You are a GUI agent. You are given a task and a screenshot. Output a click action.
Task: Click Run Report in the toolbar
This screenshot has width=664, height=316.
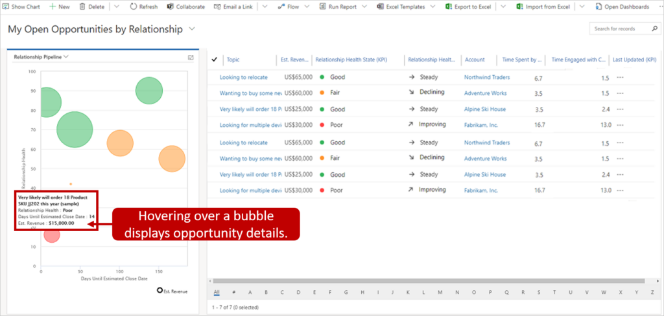pyautogui.click(x=338, y=6)
